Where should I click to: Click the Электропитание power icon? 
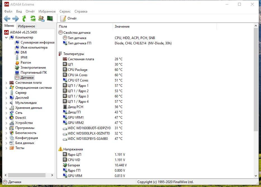[17, 68]
